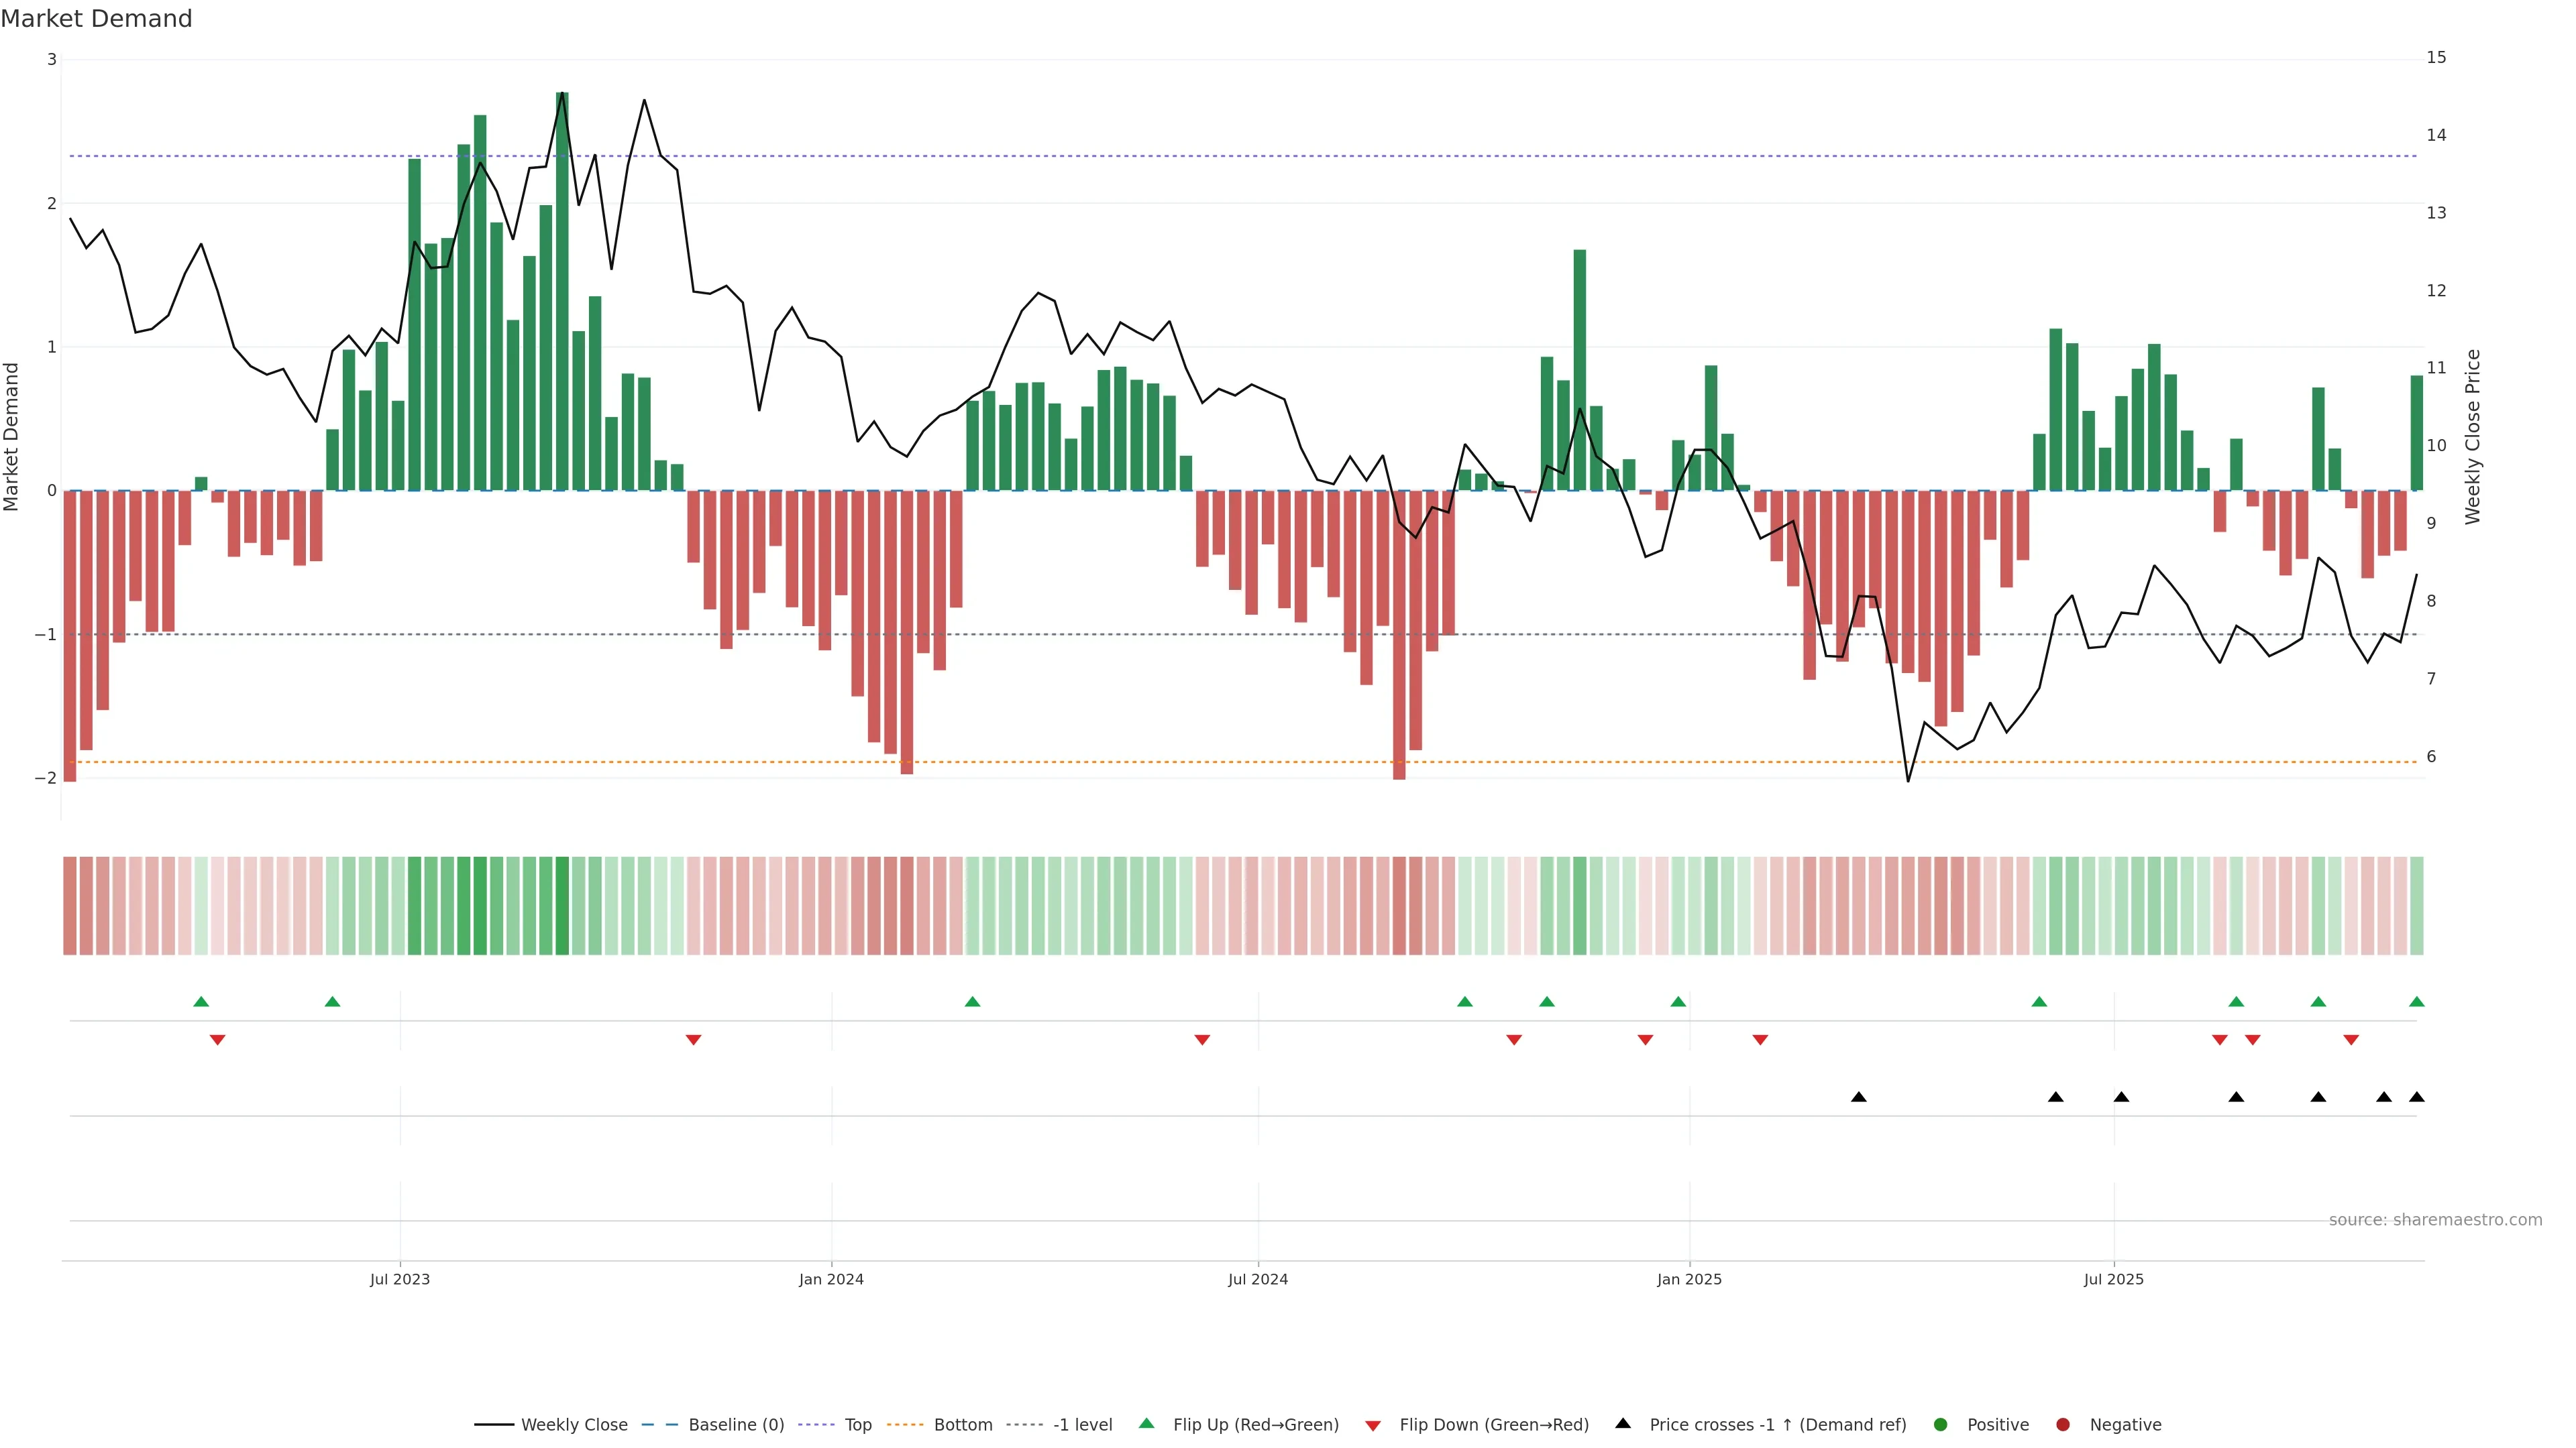Click the first red flip-down triangle marker
Image resolution: width=2576 pixels, height=1448 pixels.
[217, 1040]
